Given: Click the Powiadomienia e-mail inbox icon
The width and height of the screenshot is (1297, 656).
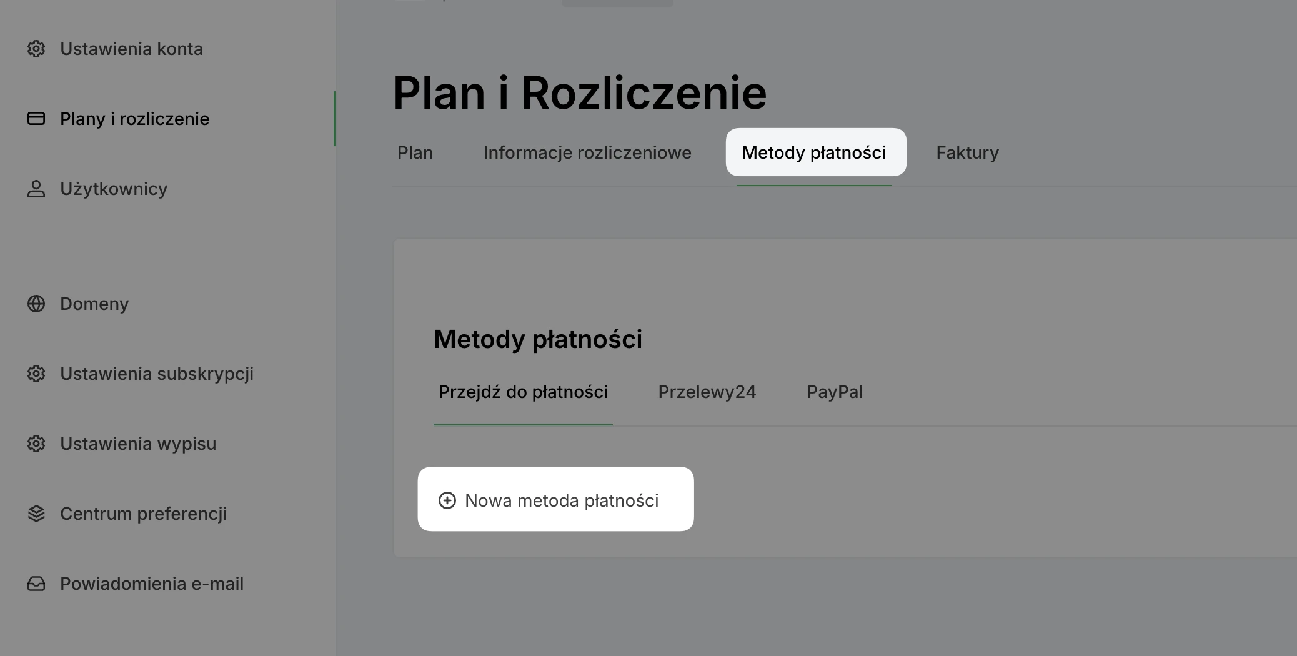Looking at the screenshot, I should 36,584.
